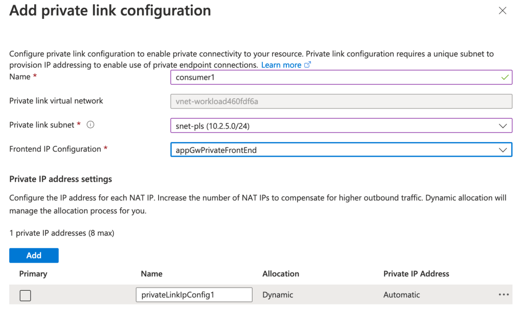The image size is (523, 325).
Task: Click the external link icon beside Learn more
Action: click(x=307, y=65)
